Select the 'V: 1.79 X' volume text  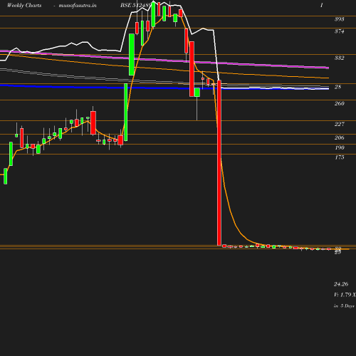pos(345,295)
